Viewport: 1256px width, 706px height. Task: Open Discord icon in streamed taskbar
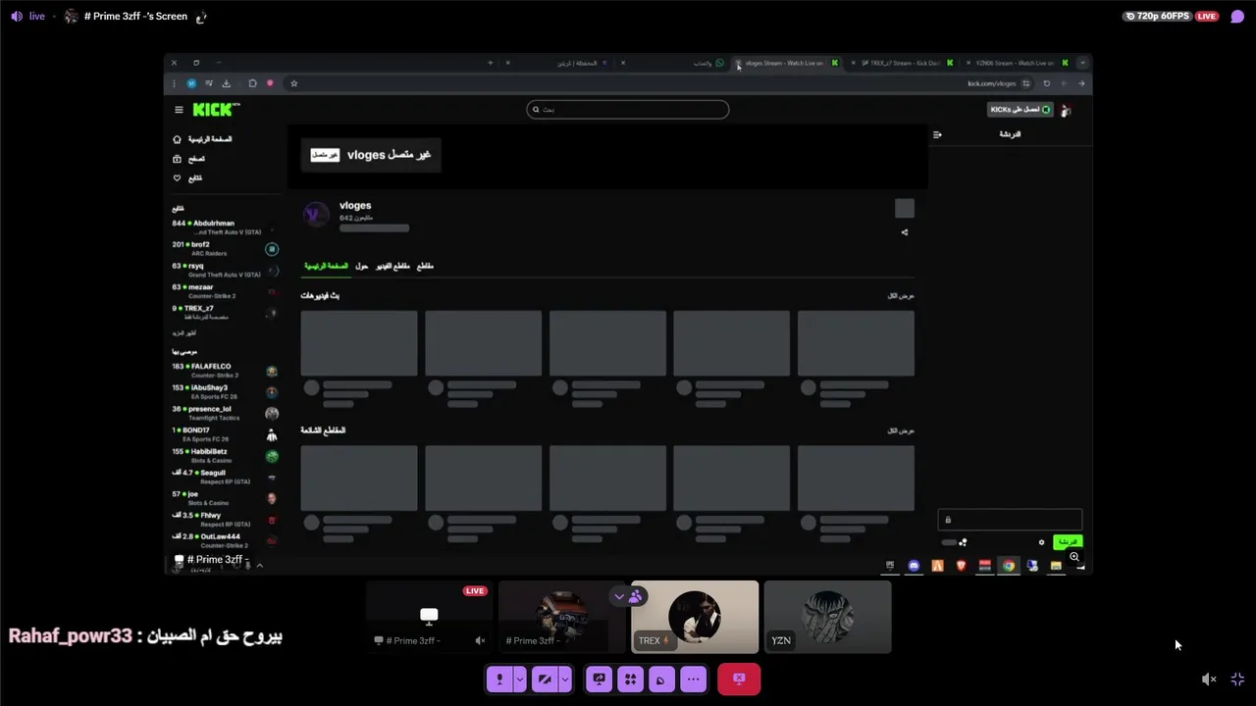[915, 566]
